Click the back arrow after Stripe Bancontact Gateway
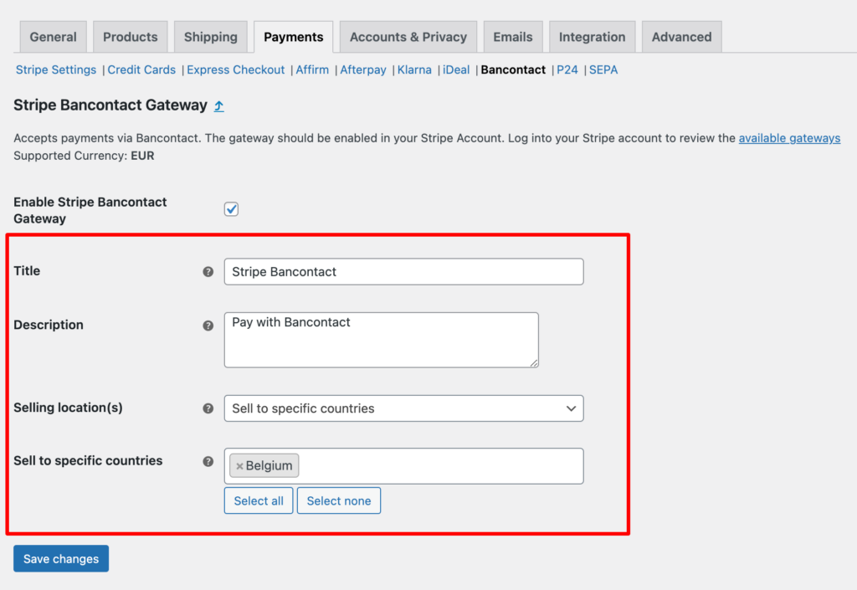Viewport: 857px width, 590px height. [218, 106]
